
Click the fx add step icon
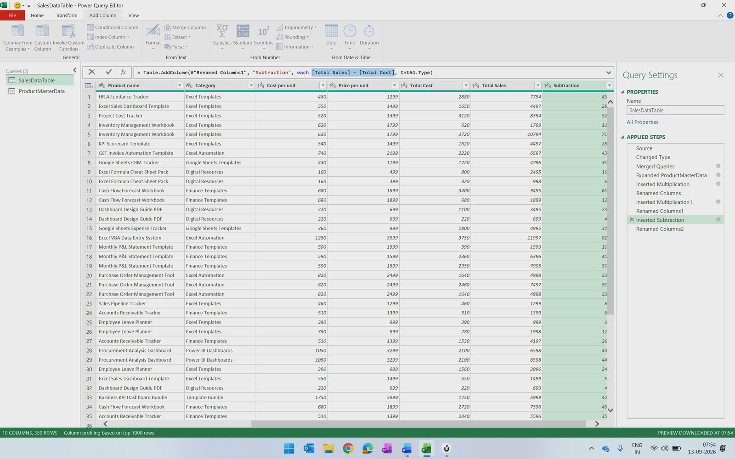point(123,72)
